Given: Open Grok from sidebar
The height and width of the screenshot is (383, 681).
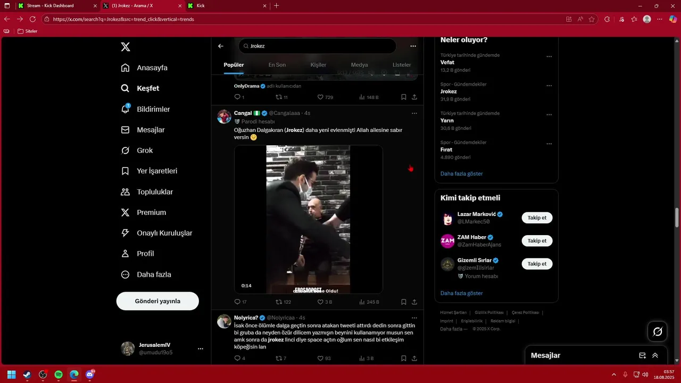Looking at the screenshot, I should click(137, 151).
